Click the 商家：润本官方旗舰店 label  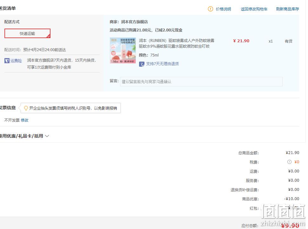(x=129, y=22)
